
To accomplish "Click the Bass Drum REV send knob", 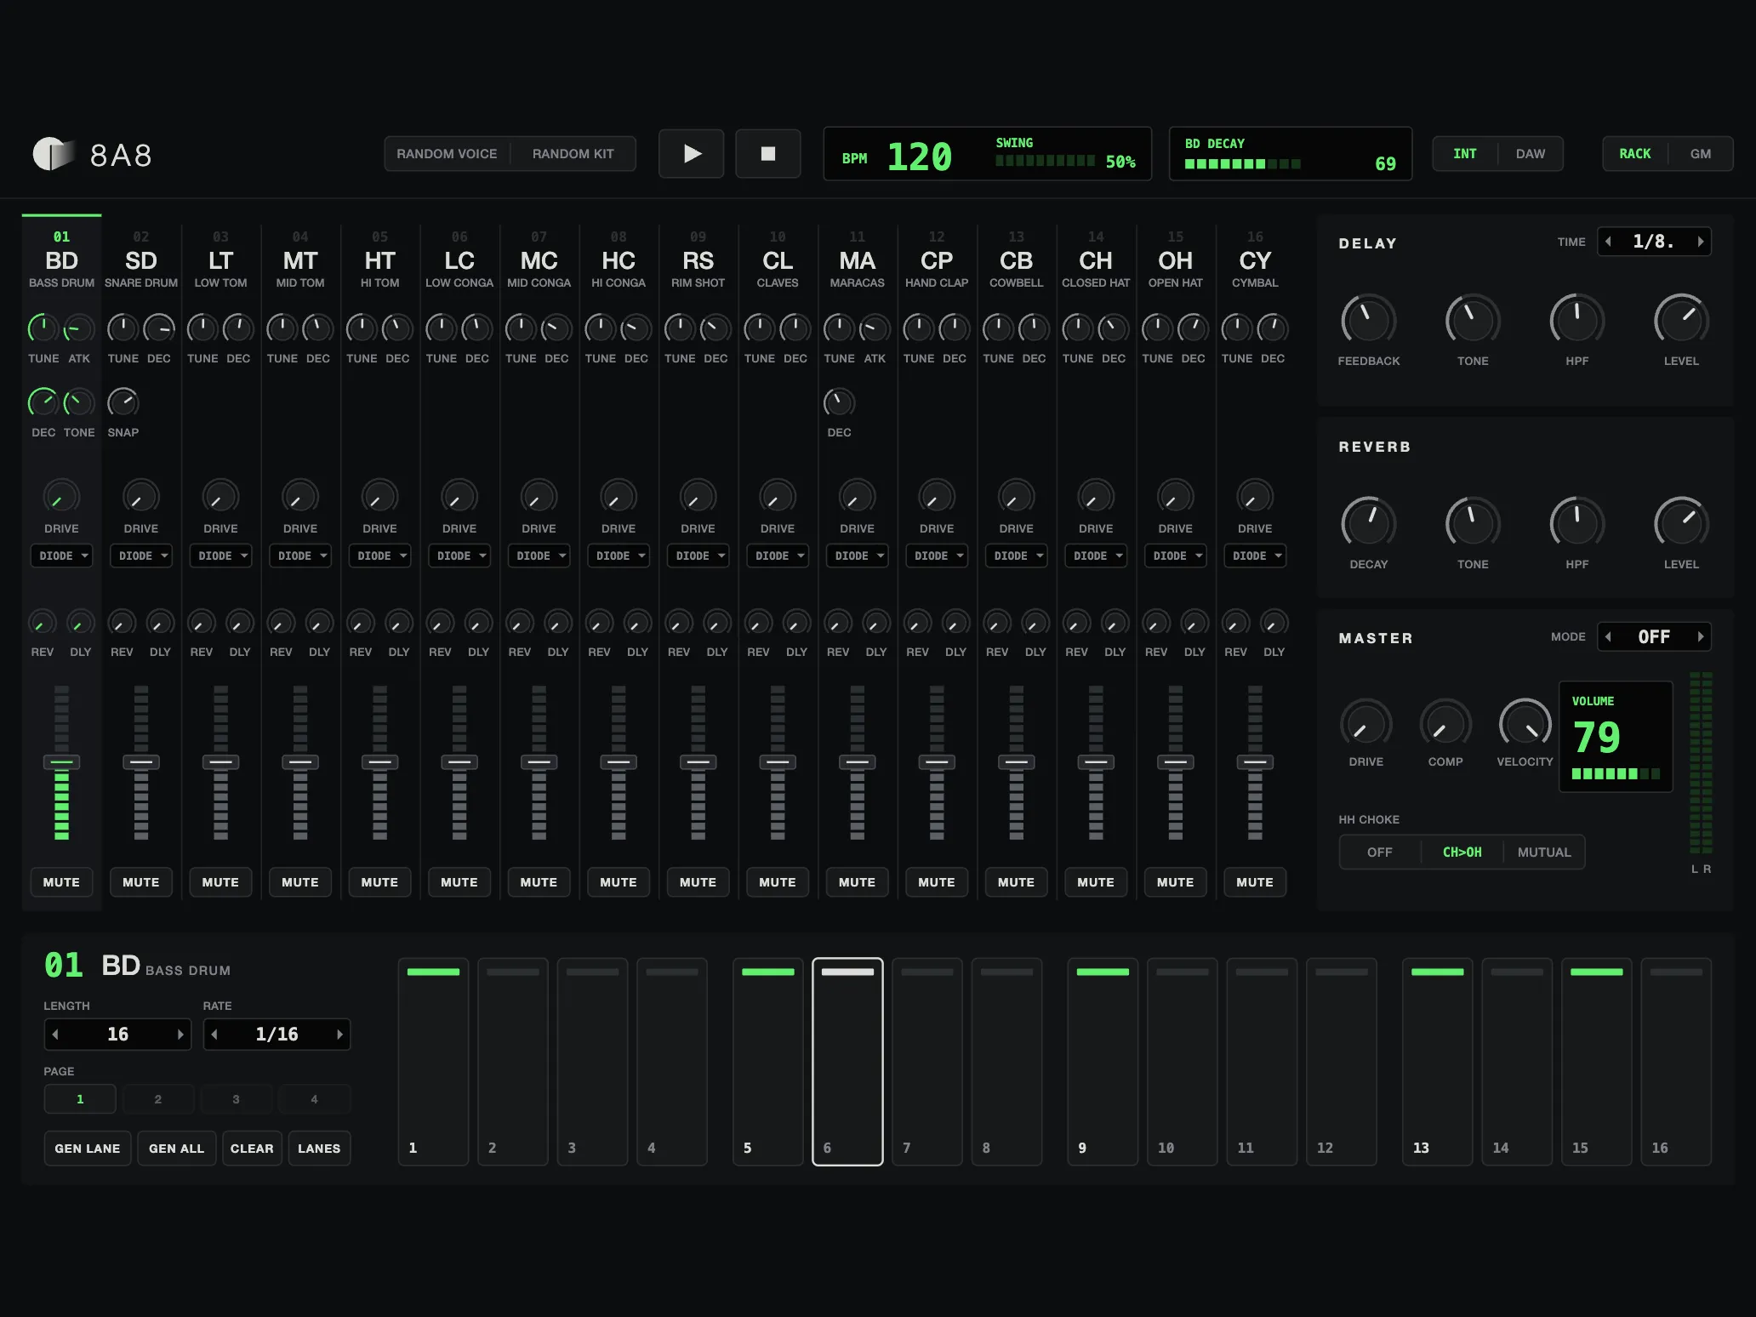I will 43,623.
